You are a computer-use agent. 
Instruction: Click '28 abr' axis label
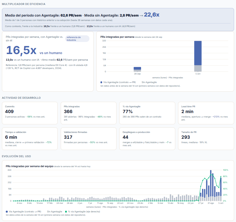(70, 203)
